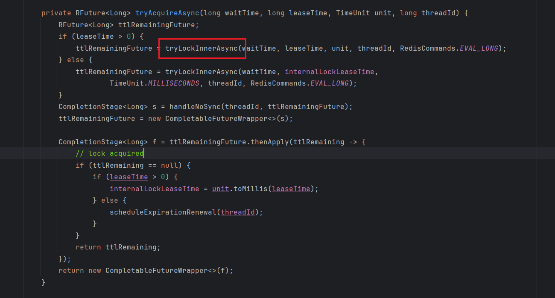Click the scheduleExpirationRenewal method call
The image size is (555, 298).
pyautogui.click(x=163, y=212)
